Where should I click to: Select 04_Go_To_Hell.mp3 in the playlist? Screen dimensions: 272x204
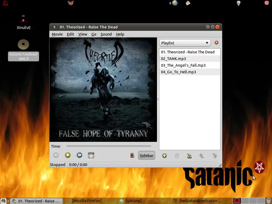(x=190, y=72)
